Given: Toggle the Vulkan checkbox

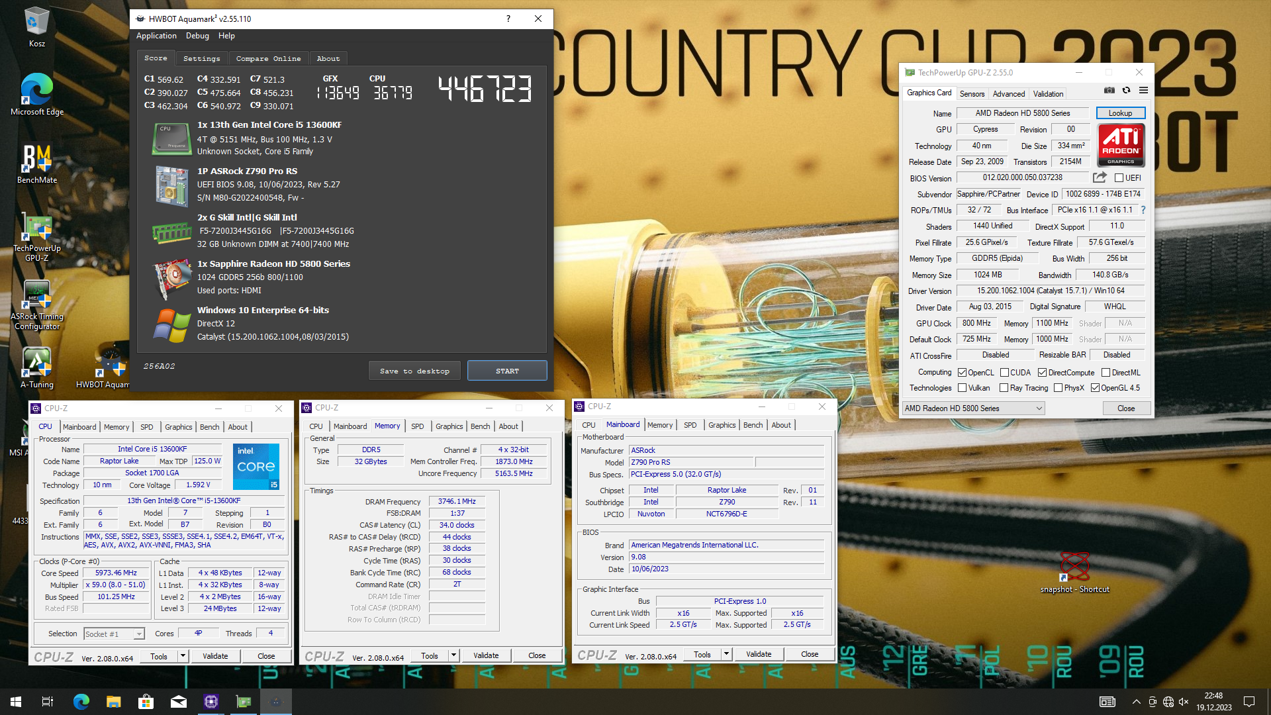Looking at the screenshot, I should pos(962,388).
